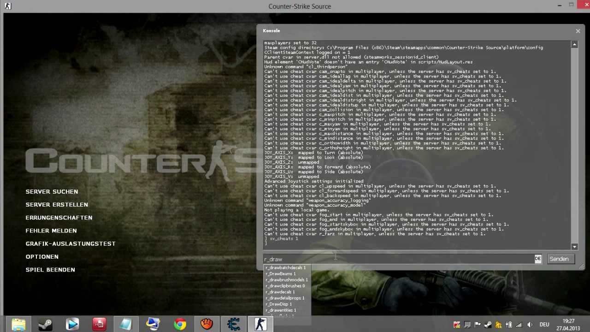
Task: Click 'Advanced Joystick settings initialized' line
Action: point(314,181)
